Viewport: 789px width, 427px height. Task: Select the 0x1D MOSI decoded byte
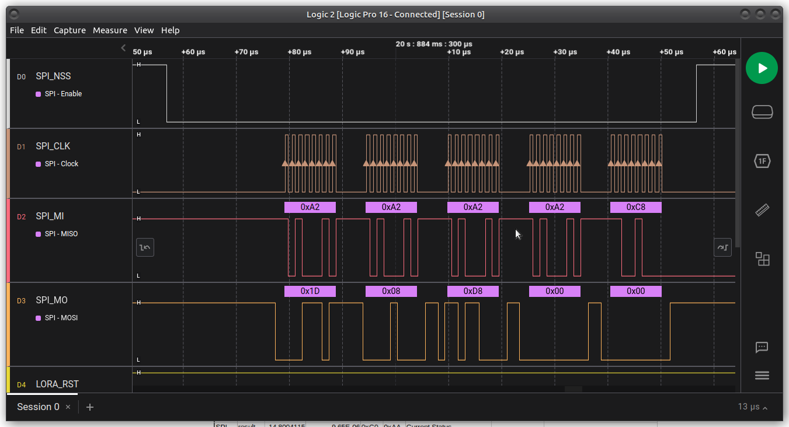(x=310, y=291)
